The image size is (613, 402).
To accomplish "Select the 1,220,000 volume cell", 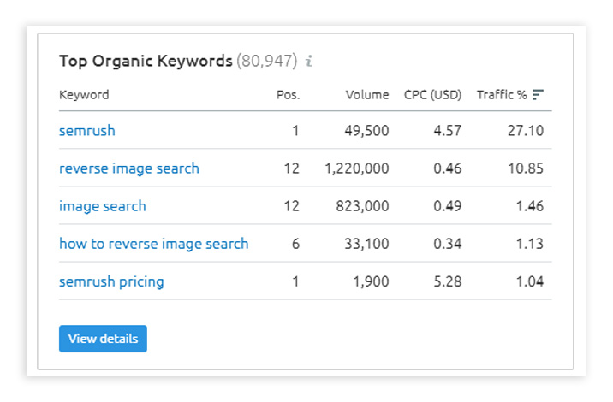I will point(356,168).
